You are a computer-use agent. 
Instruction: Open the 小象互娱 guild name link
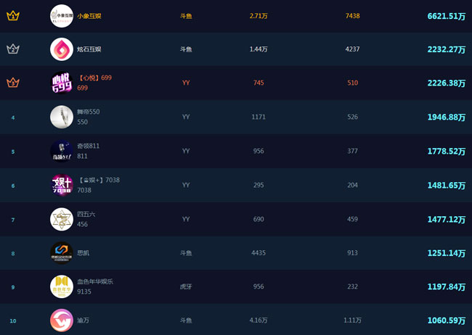click(x=89, y=15)
